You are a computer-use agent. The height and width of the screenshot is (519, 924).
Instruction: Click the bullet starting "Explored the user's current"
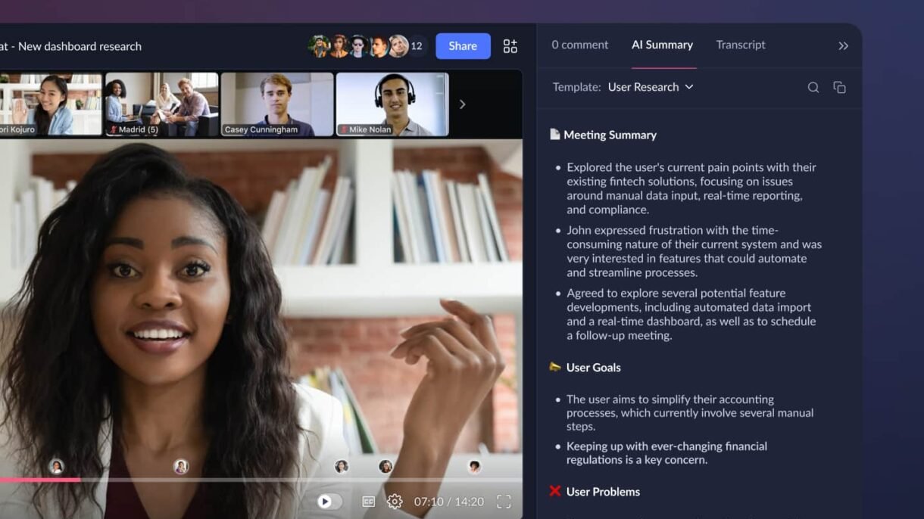click(691, 188)
